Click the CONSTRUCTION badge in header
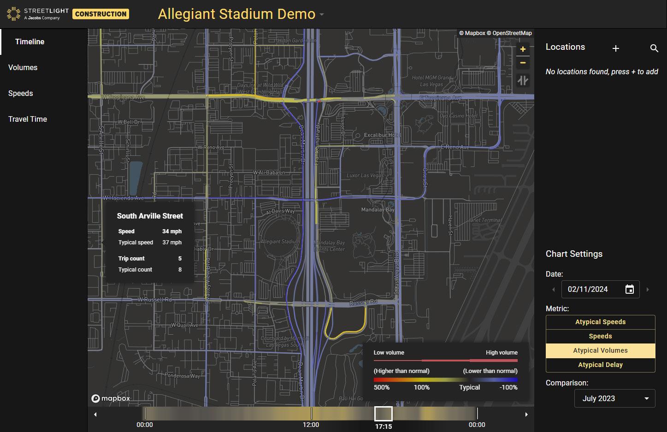Viewport: 667px width, 432px height. point(100,14)
